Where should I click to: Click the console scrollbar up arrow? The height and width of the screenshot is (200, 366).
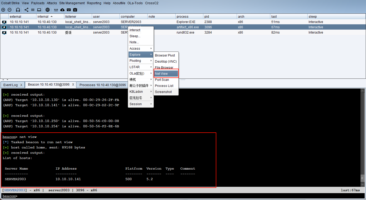[x=363, y=91]
